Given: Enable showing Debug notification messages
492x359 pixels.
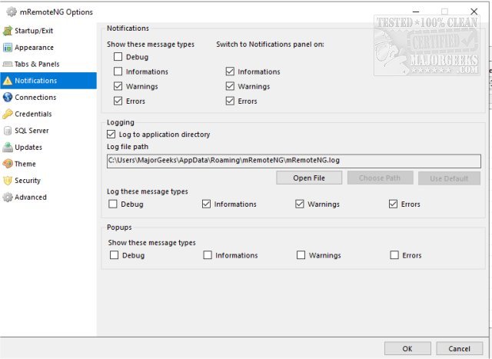Looking at the screenshot, I should click(x=118, y=57).
